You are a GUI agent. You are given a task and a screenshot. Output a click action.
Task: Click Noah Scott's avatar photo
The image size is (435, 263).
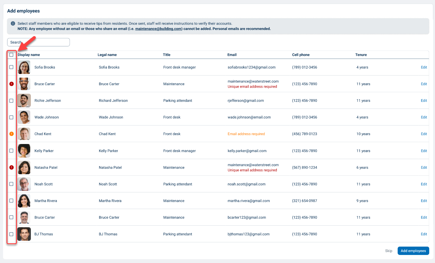pos(24,184)
